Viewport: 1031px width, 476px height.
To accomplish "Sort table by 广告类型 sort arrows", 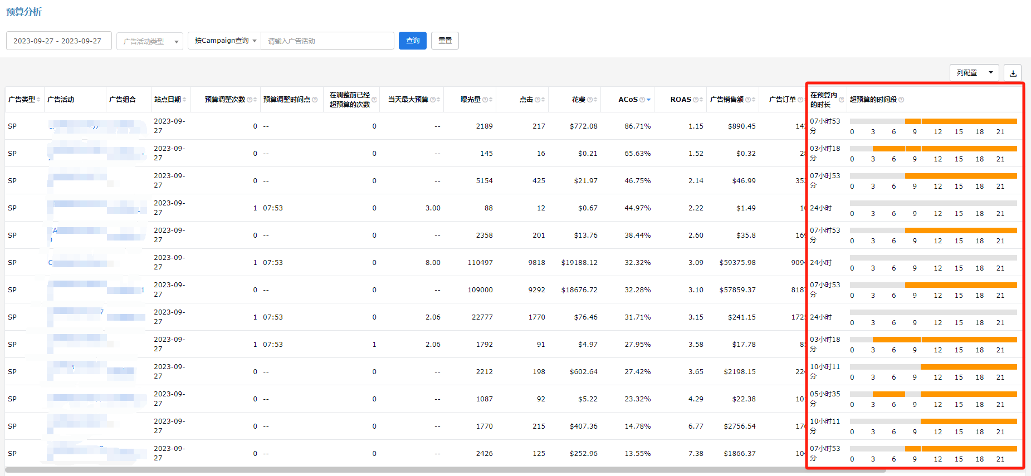I will [x=38, y=100].
